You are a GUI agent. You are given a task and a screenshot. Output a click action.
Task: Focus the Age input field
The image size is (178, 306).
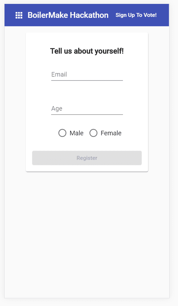click(x=87, y=108)
